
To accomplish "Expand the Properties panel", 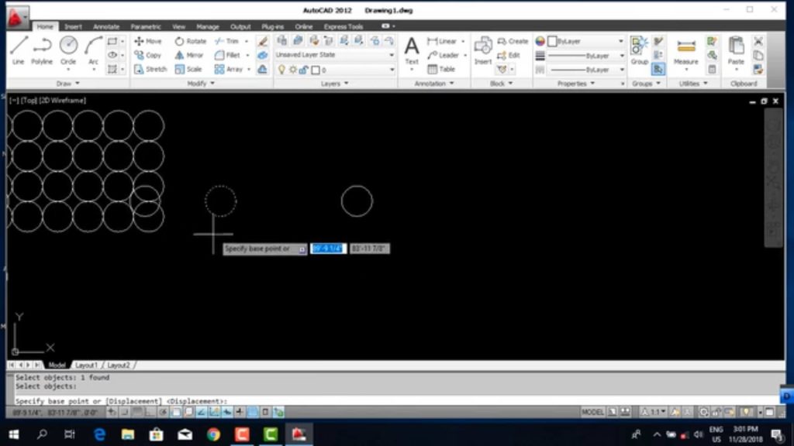I will [576, 84].
